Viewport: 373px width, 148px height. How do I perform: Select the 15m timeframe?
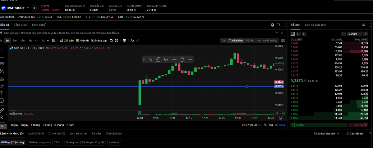(x=22, y=41)
